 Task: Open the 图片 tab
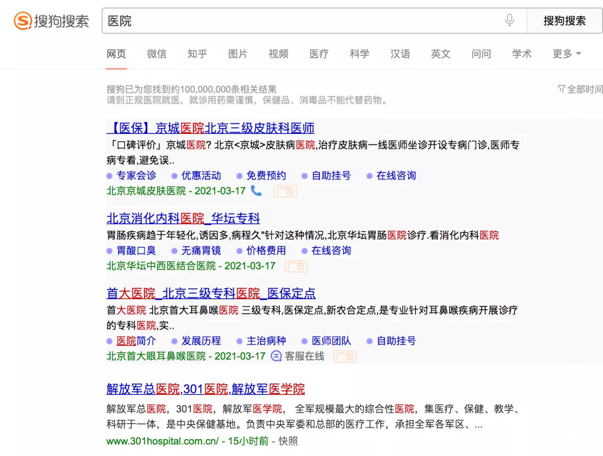[x=238, y=54]
